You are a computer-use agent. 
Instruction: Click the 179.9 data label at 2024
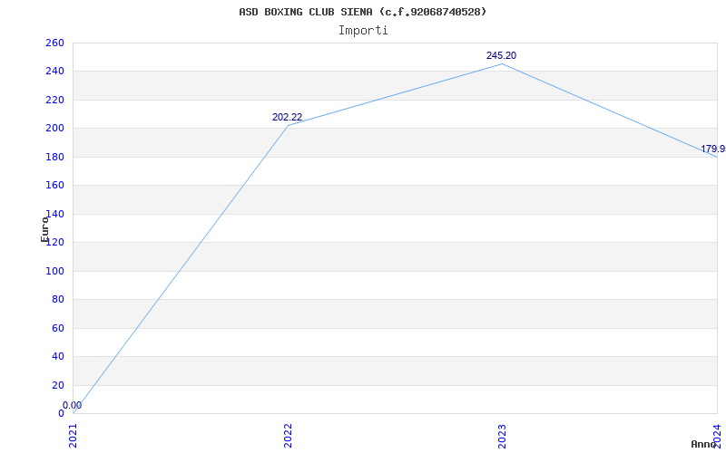click(x=713, y=149)
